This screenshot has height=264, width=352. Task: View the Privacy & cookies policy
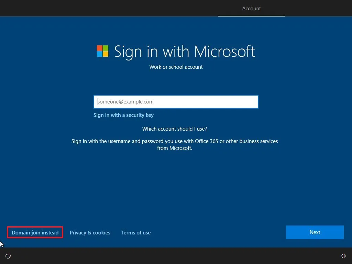90,232
